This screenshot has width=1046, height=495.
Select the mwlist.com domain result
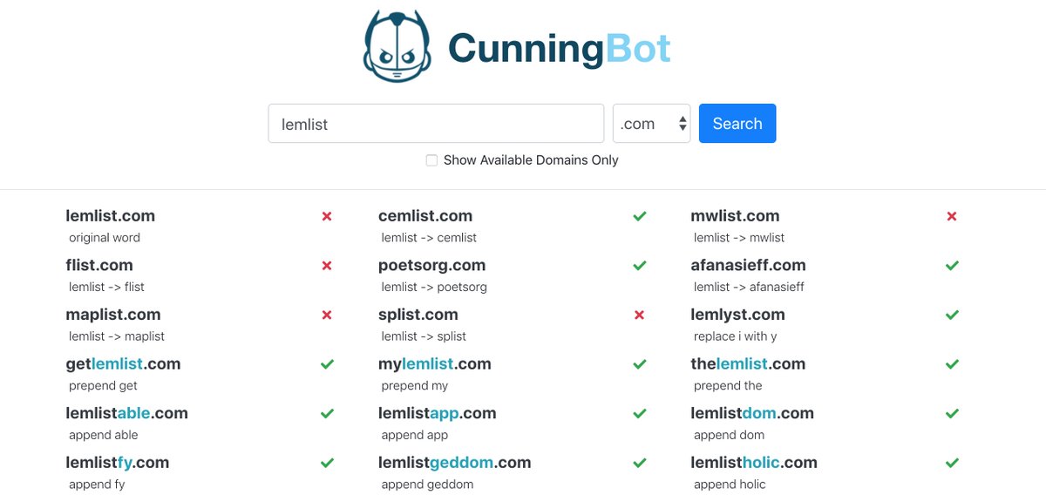735,216
